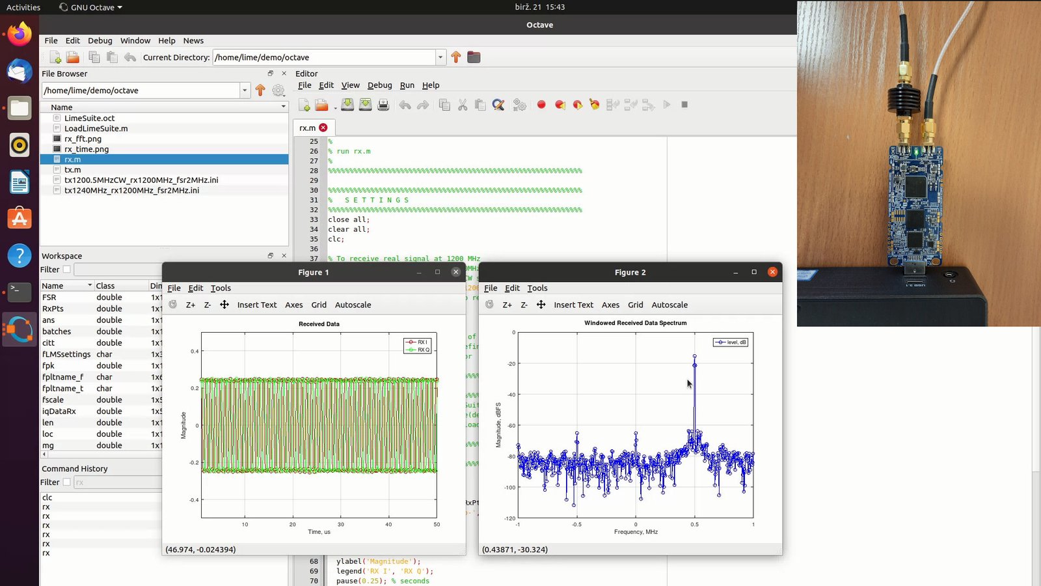Open Figure 2 Edit menu

tap(513, 288)
